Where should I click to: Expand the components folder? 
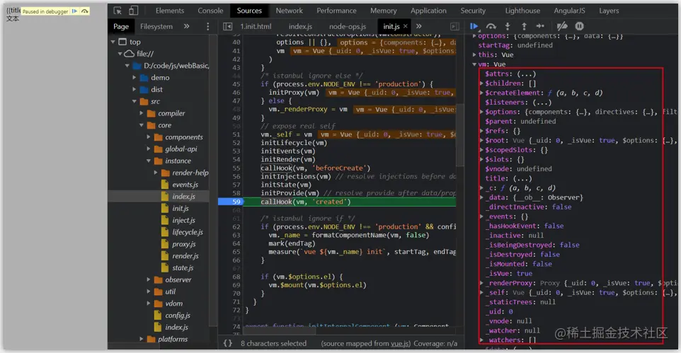149,137
